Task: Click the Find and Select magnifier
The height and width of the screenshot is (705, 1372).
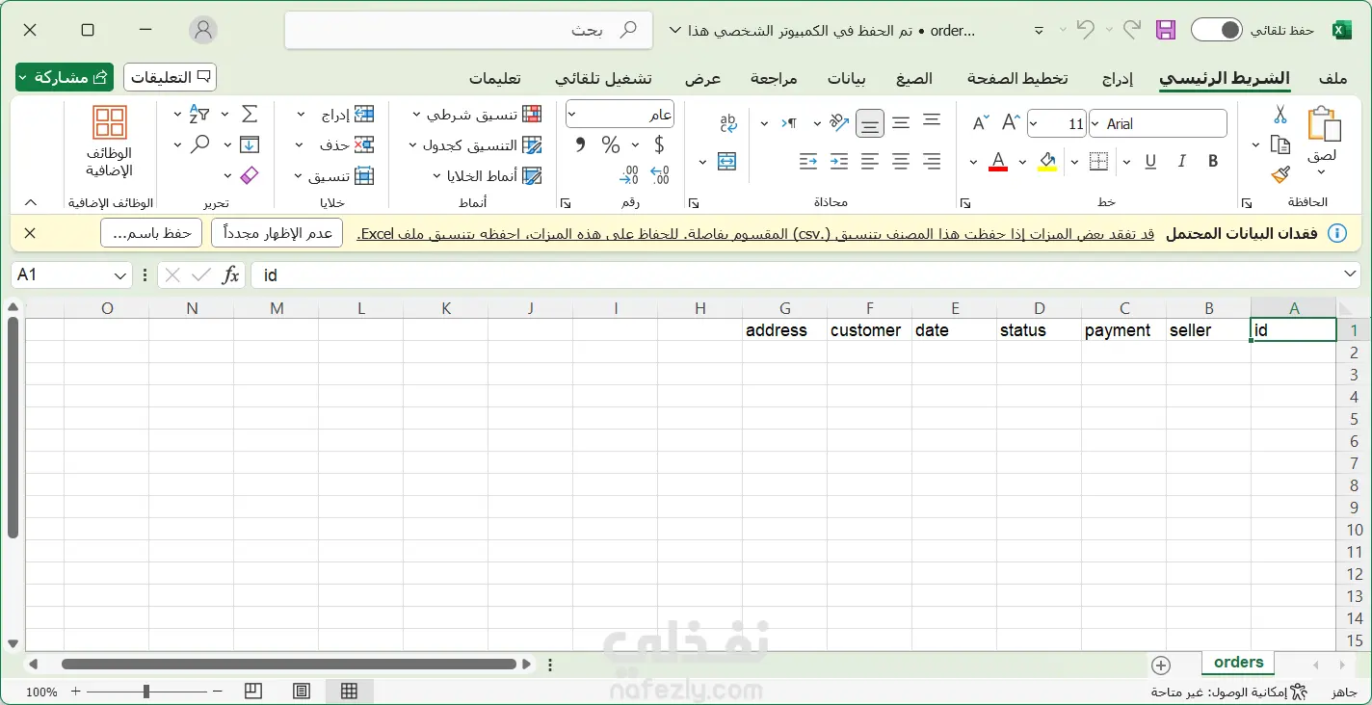Action: 199,144
